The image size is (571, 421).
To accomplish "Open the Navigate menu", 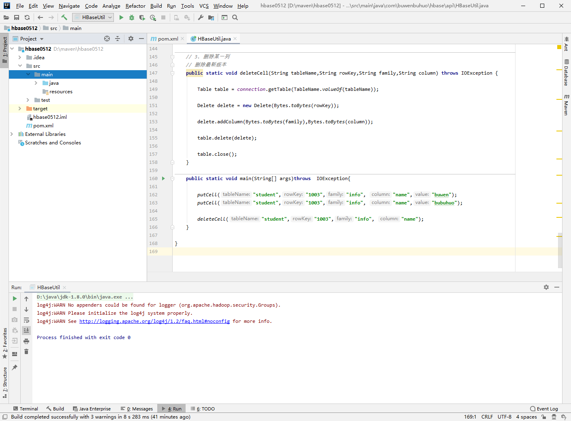I will 69,6.
